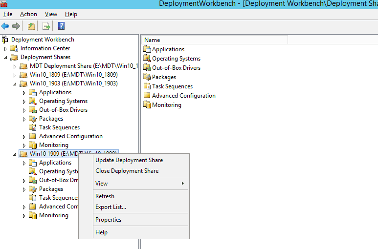Click the Forward arrow toolbar icon
The height and width of the screenshot is (249, 378).
(16, 26)
